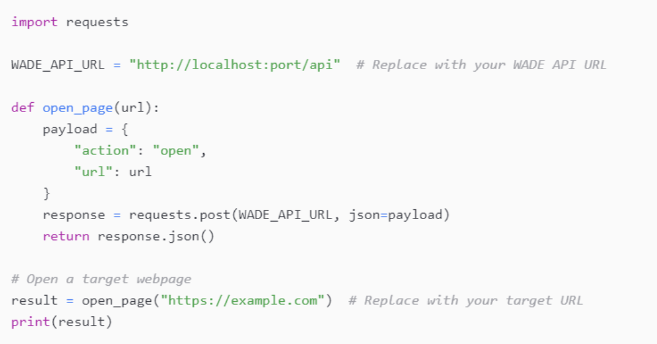Click the open_page function name in definition
This screenshot has height=344, width=657.
point(78,108)
